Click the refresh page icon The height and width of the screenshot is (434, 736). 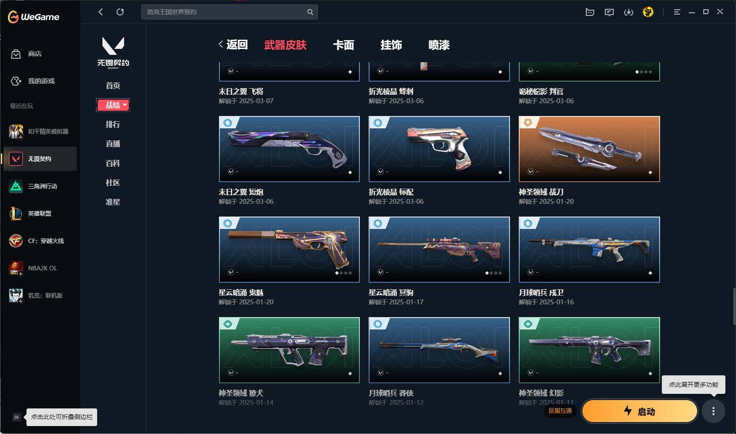(120, 12)
